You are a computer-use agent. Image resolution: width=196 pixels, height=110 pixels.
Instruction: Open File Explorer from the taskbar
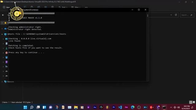click(76, 107)
